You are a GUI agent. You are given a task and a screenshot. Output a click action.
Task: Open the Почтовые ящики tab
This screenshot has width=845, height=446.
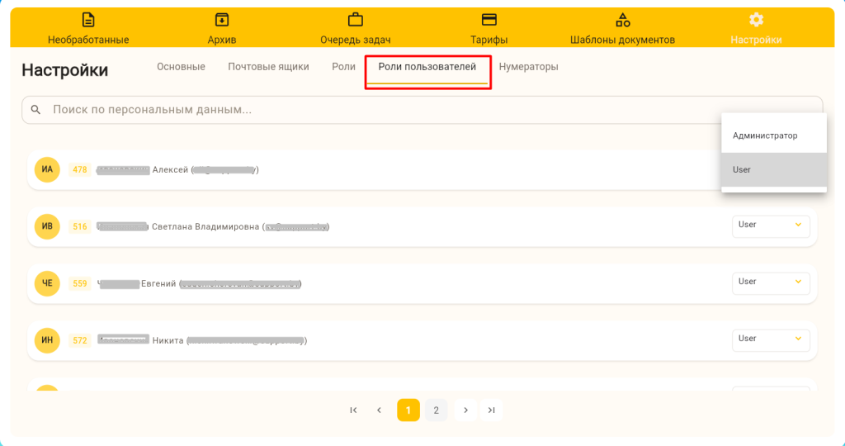pos(268,67)
